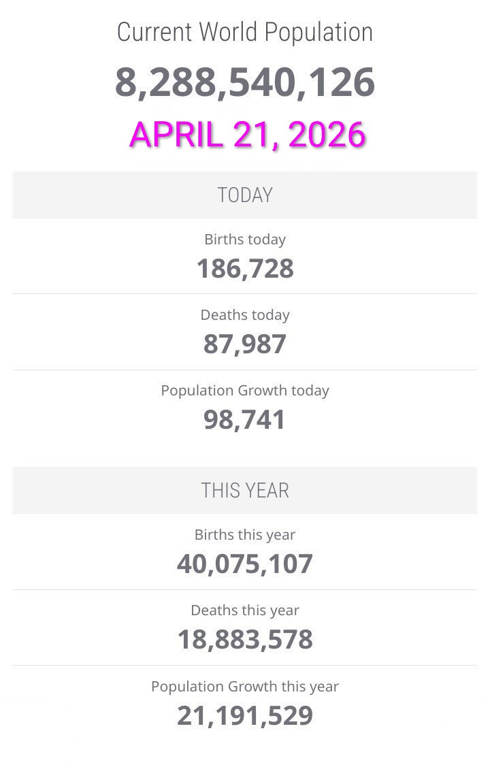Click the 87,987 deaths counter
This screenshot has width=490, height=767.
tap(245, 344)
